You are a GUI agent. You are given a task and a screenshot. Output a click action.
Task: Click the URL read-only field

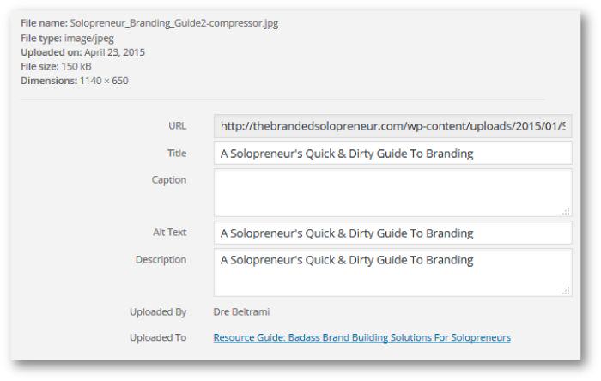click(392, 126)
